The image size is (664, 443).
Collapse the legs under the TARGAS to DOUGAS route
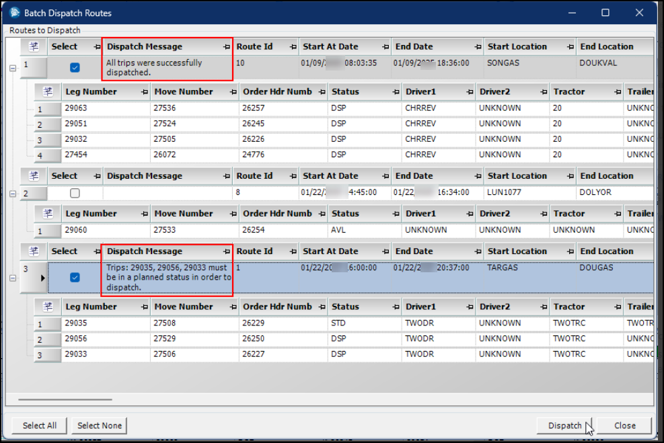(x=13, y=278)
